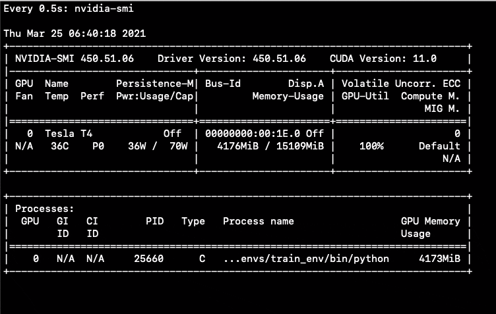Click the P0 performance state value
496x314 pixels.
tap(98, 145)
